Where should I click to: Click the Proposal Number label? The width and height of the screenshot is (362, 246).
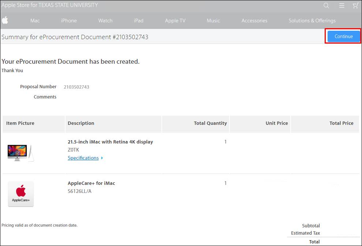[x=38, y=87]
